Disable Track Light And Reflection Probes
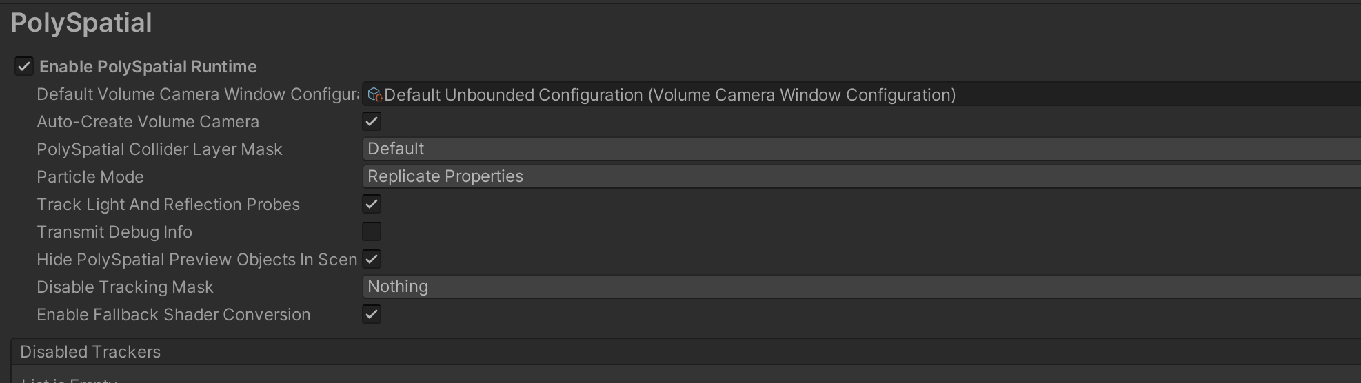The width and height of the screenshot is (1361, 383). [372, 204]
